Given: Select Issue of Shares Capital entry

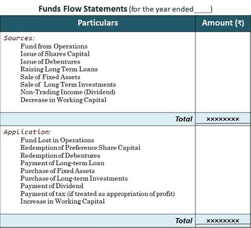Looking at the screenshot, I should (55, 54).
